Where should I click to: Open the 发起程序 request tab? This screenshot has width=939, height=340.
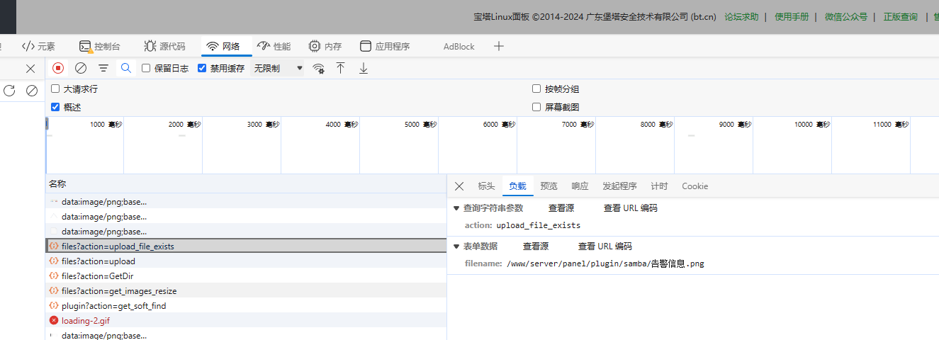click(x=619, y=186)
